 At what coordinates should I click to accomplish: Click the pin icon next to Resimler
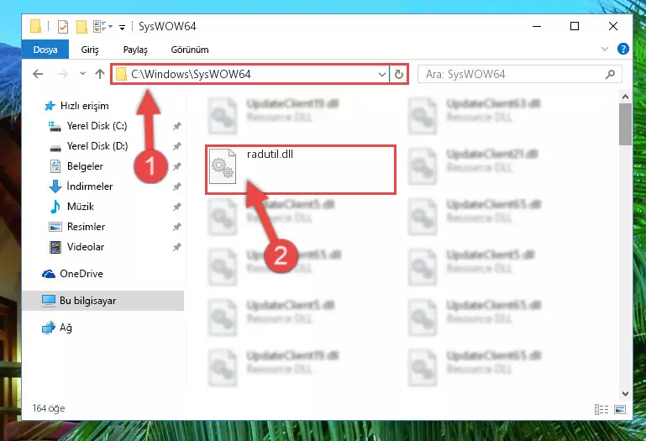point(176,227)
